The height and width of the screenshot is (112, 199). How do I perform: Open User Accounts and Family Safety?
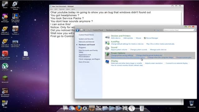pos(88,51)
